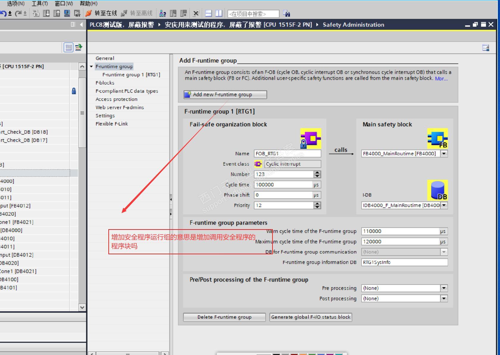The width and height of the screenshot is (500, 355).
Task: Open accessible devices icon
Action: click(x=163, y=13)
